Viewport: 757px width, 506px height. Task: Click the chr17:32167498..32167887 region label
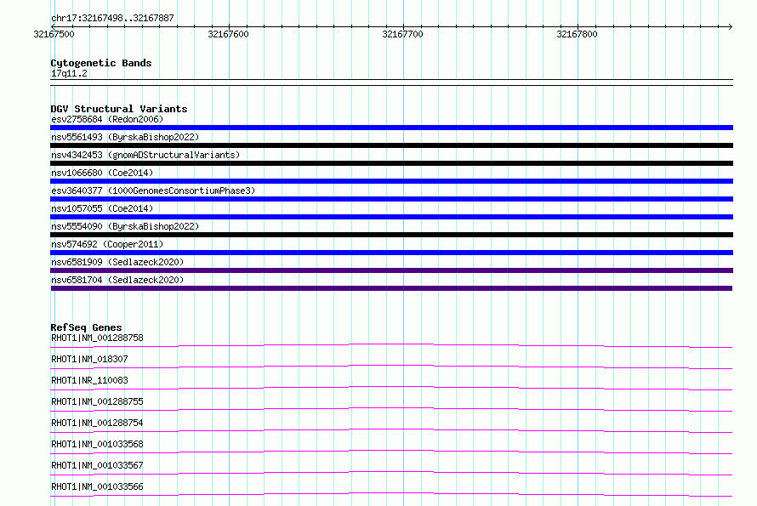tap(112, 18)
